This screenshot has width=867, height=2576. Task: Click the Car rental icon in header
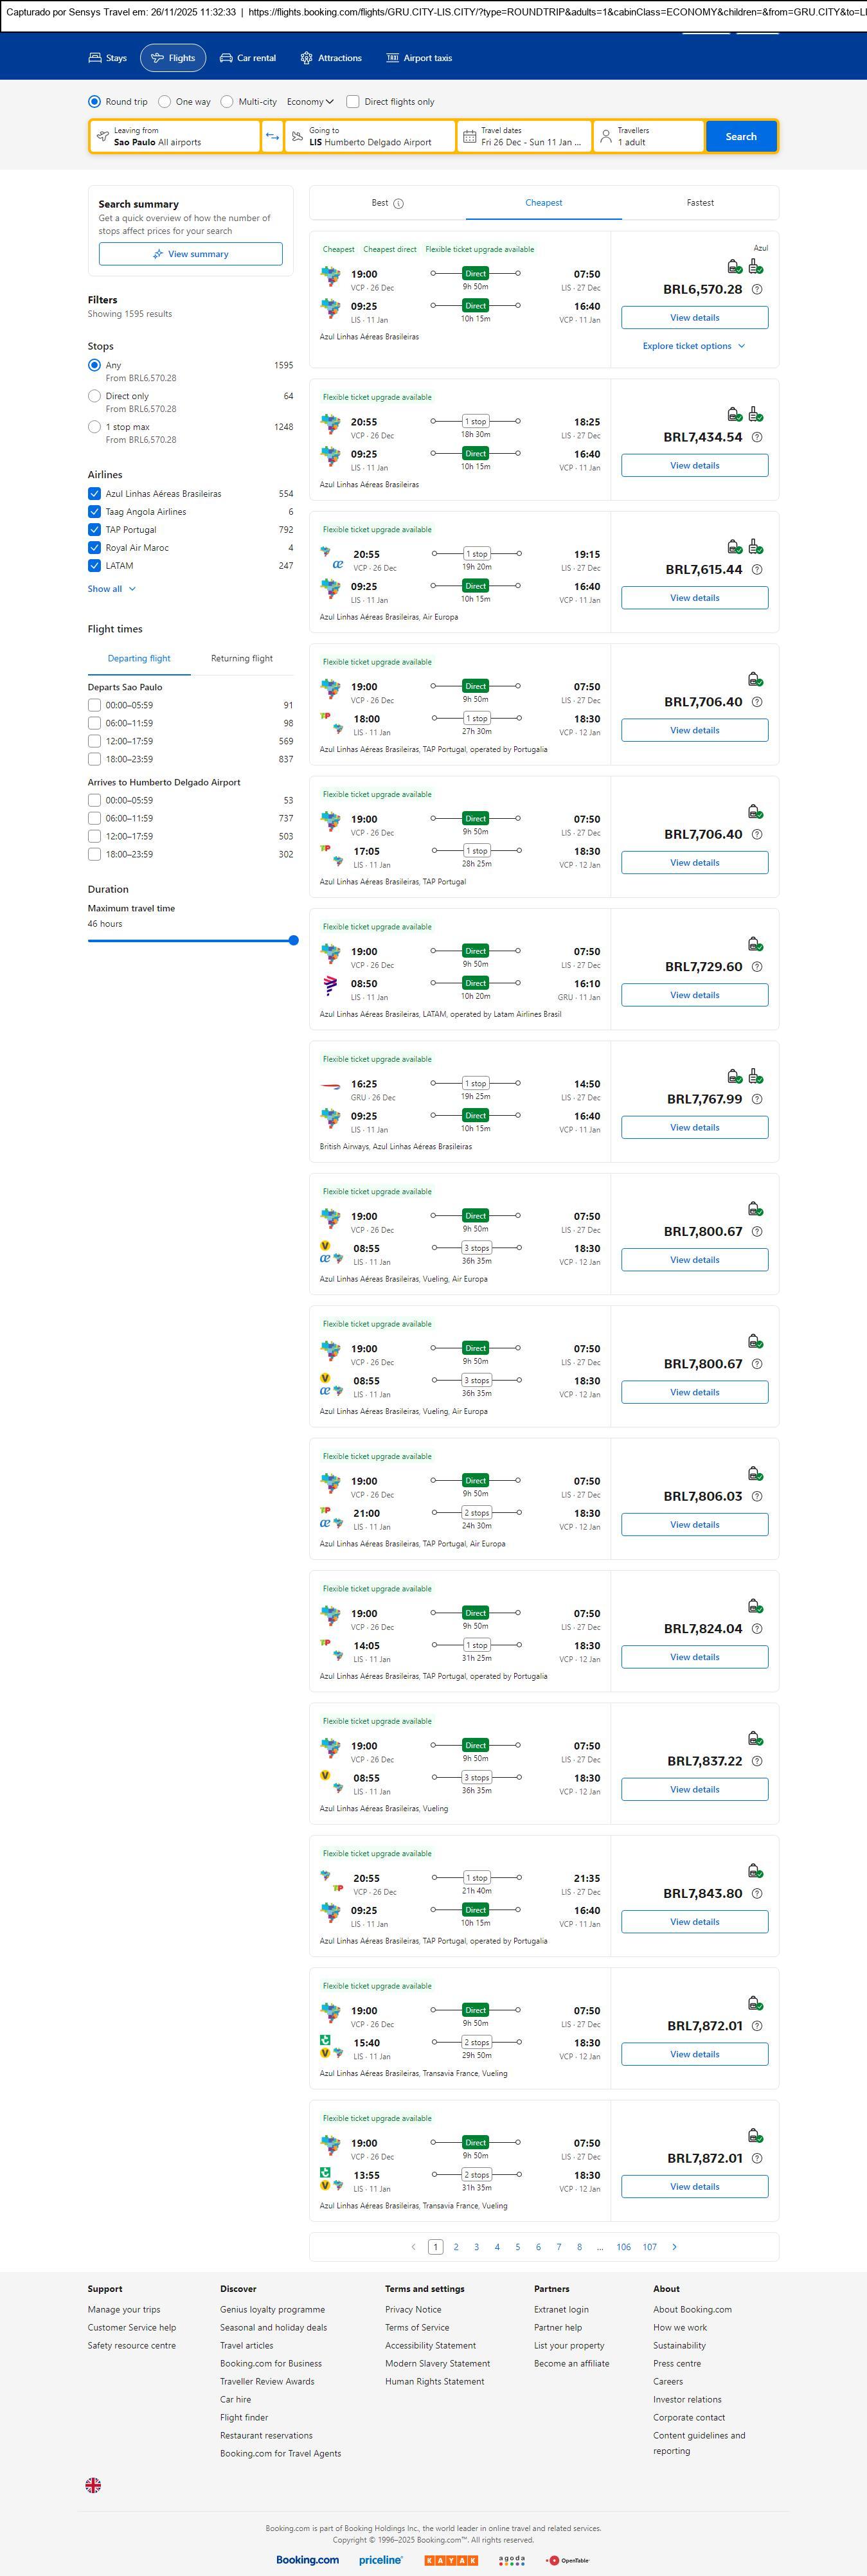pyautogui.click(x=226, y=58)
